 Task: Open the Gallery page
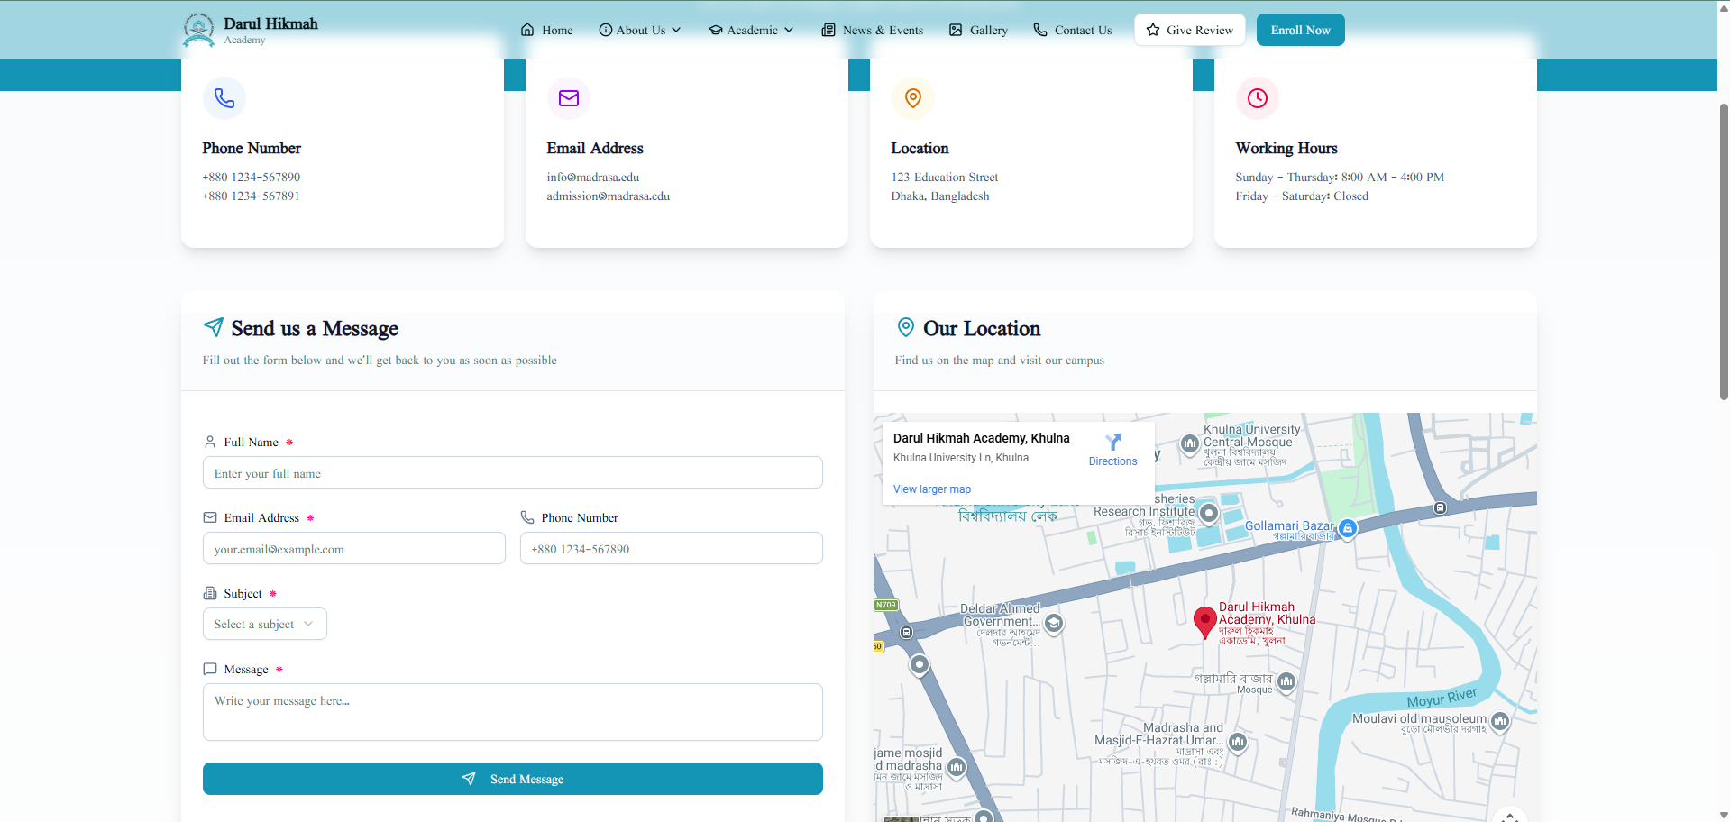(978, 30)
